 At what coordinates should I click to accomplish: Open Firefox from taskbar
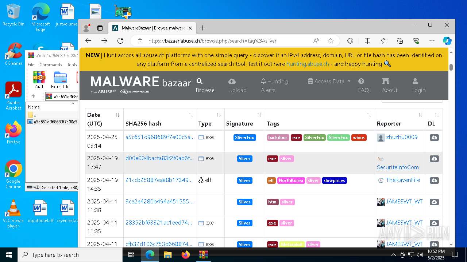(x=185, y=255)
